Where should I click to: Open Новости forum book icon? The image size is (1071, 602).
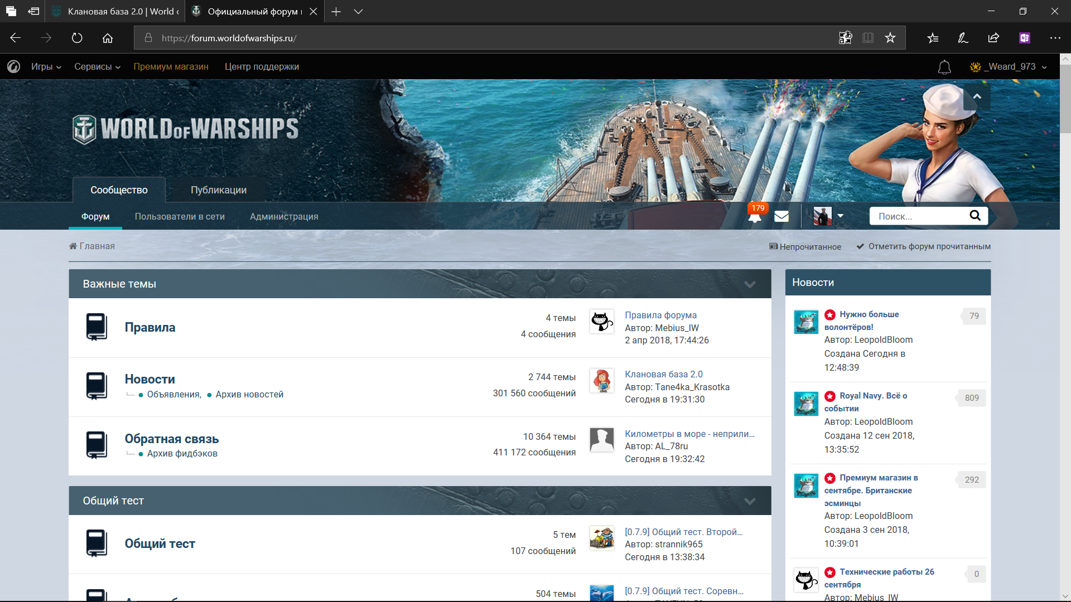(97, 386)
